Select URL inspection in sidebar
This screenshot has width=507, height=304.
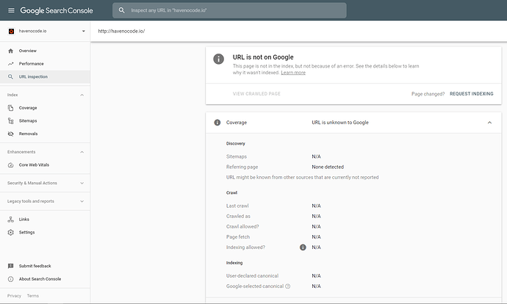pos(33,76)
